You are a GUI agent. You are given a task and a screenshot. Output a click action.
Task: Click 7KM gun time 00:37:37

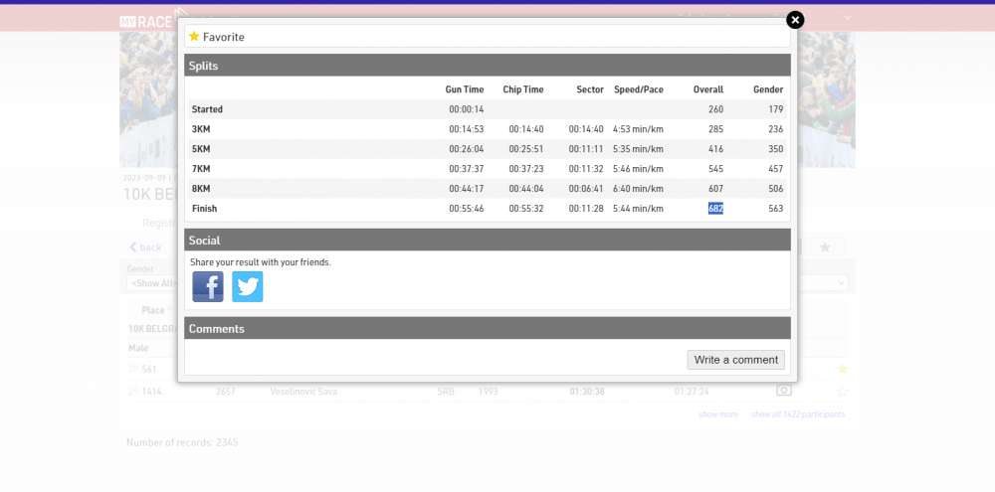click(x=467, y=169)
